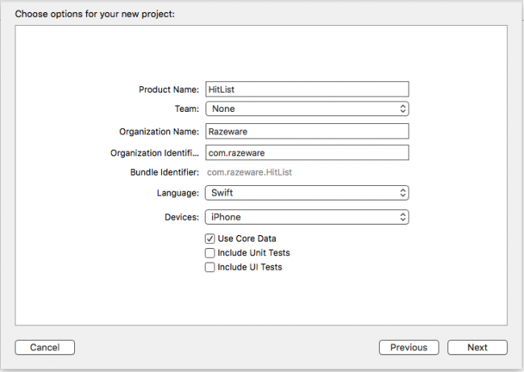The width and height of the screenshot is (524, 372).
Task: Click the Organization Name field containing Razeware
Action: [x=307, y=131]
